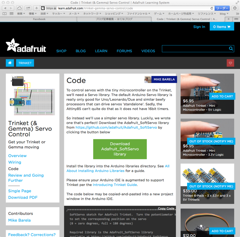Expand the 検索 bookmarks folder

pyautogui.click(x=21, y=13)
